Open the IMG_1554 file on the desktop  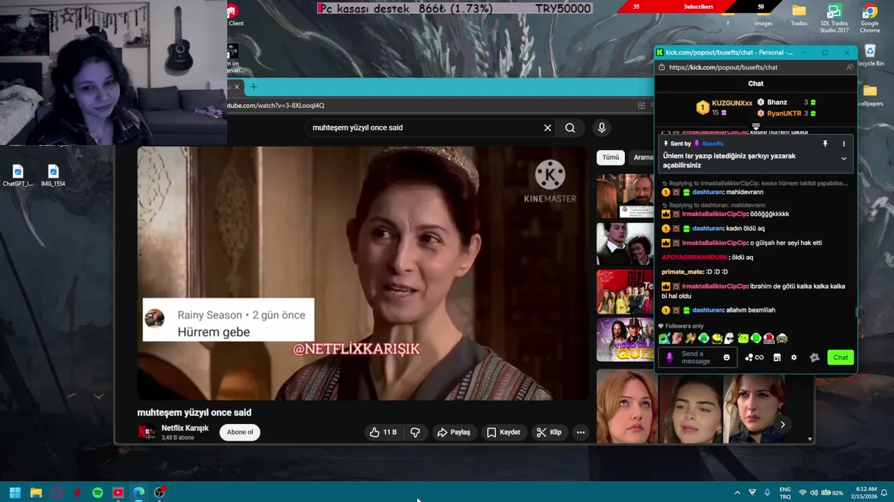(53, 176)
